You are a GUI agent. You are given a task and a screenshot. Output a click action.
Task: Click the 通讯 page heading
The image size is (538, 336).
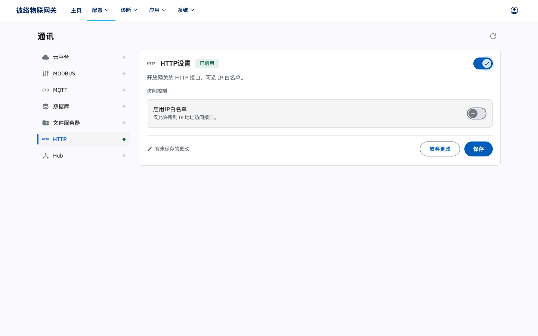point(46,37)
